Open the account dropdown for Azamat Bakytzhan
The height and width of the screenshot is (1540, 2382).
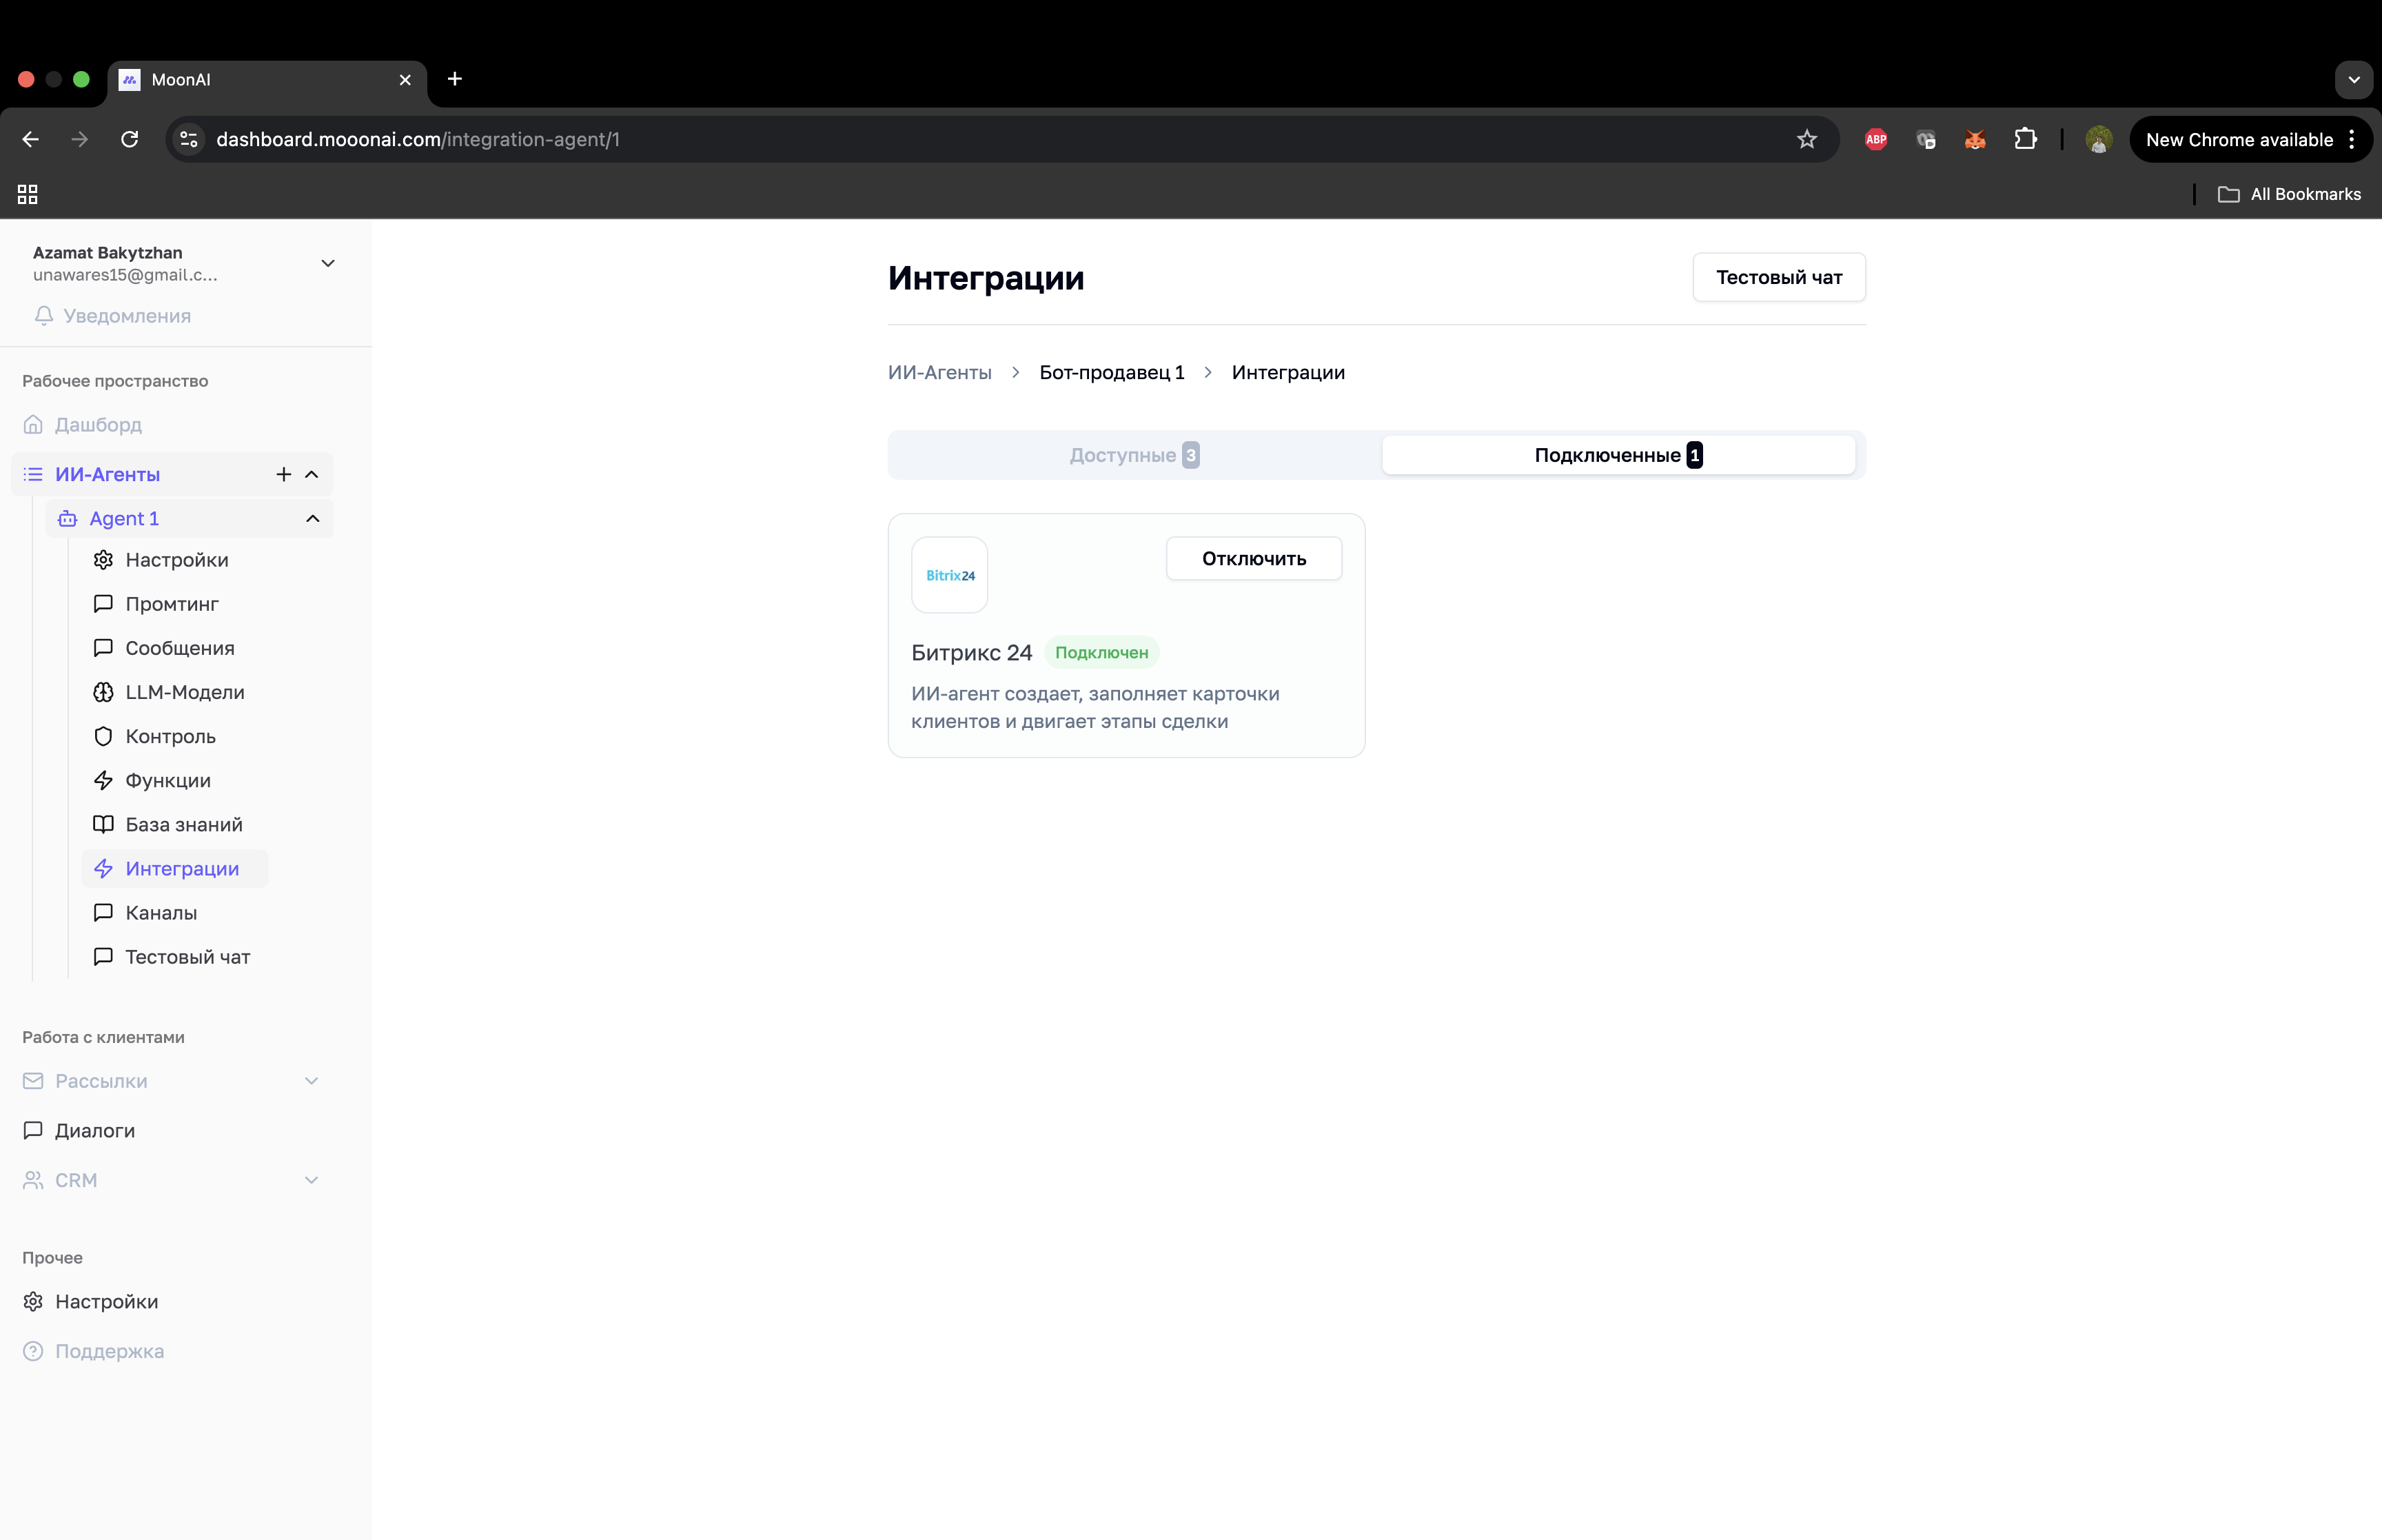point(328,263)
